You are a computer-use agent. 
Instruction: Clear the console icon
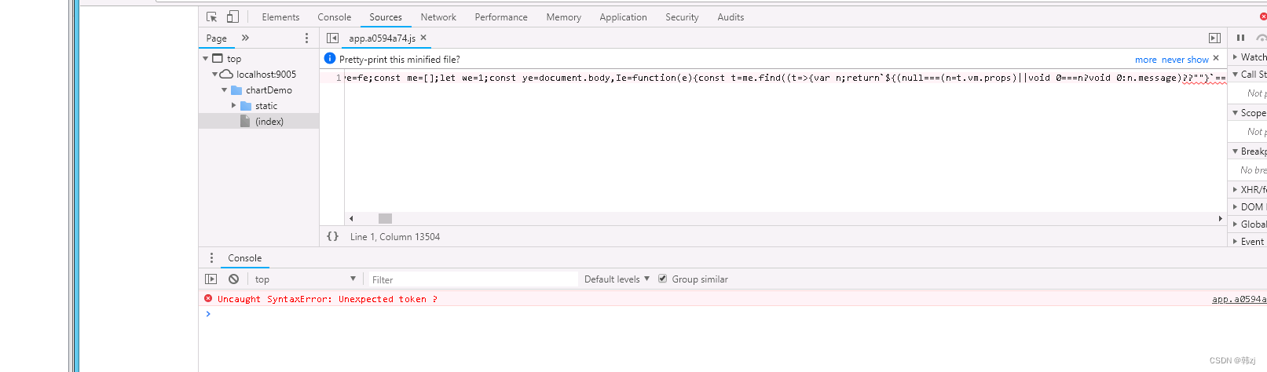point(233,279)
